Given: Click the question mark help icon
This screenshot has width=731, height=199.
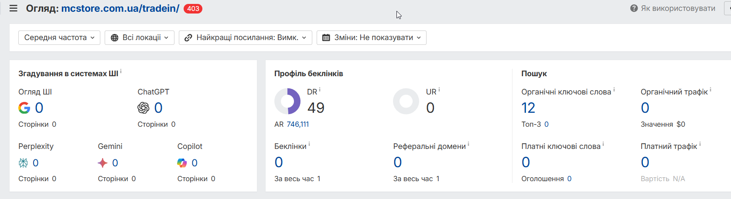Looking at the screenshot, I should tap(634, 8).
